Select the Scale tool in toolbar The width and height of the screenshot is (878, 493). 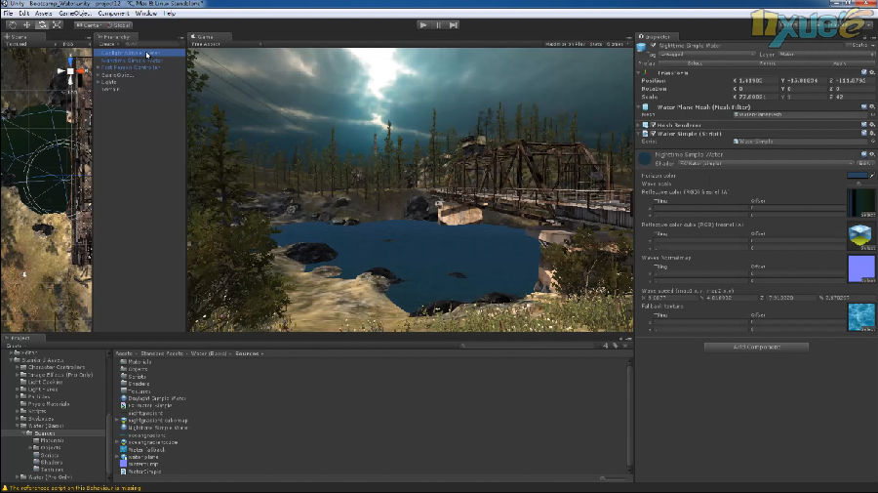tap(58, 24)
